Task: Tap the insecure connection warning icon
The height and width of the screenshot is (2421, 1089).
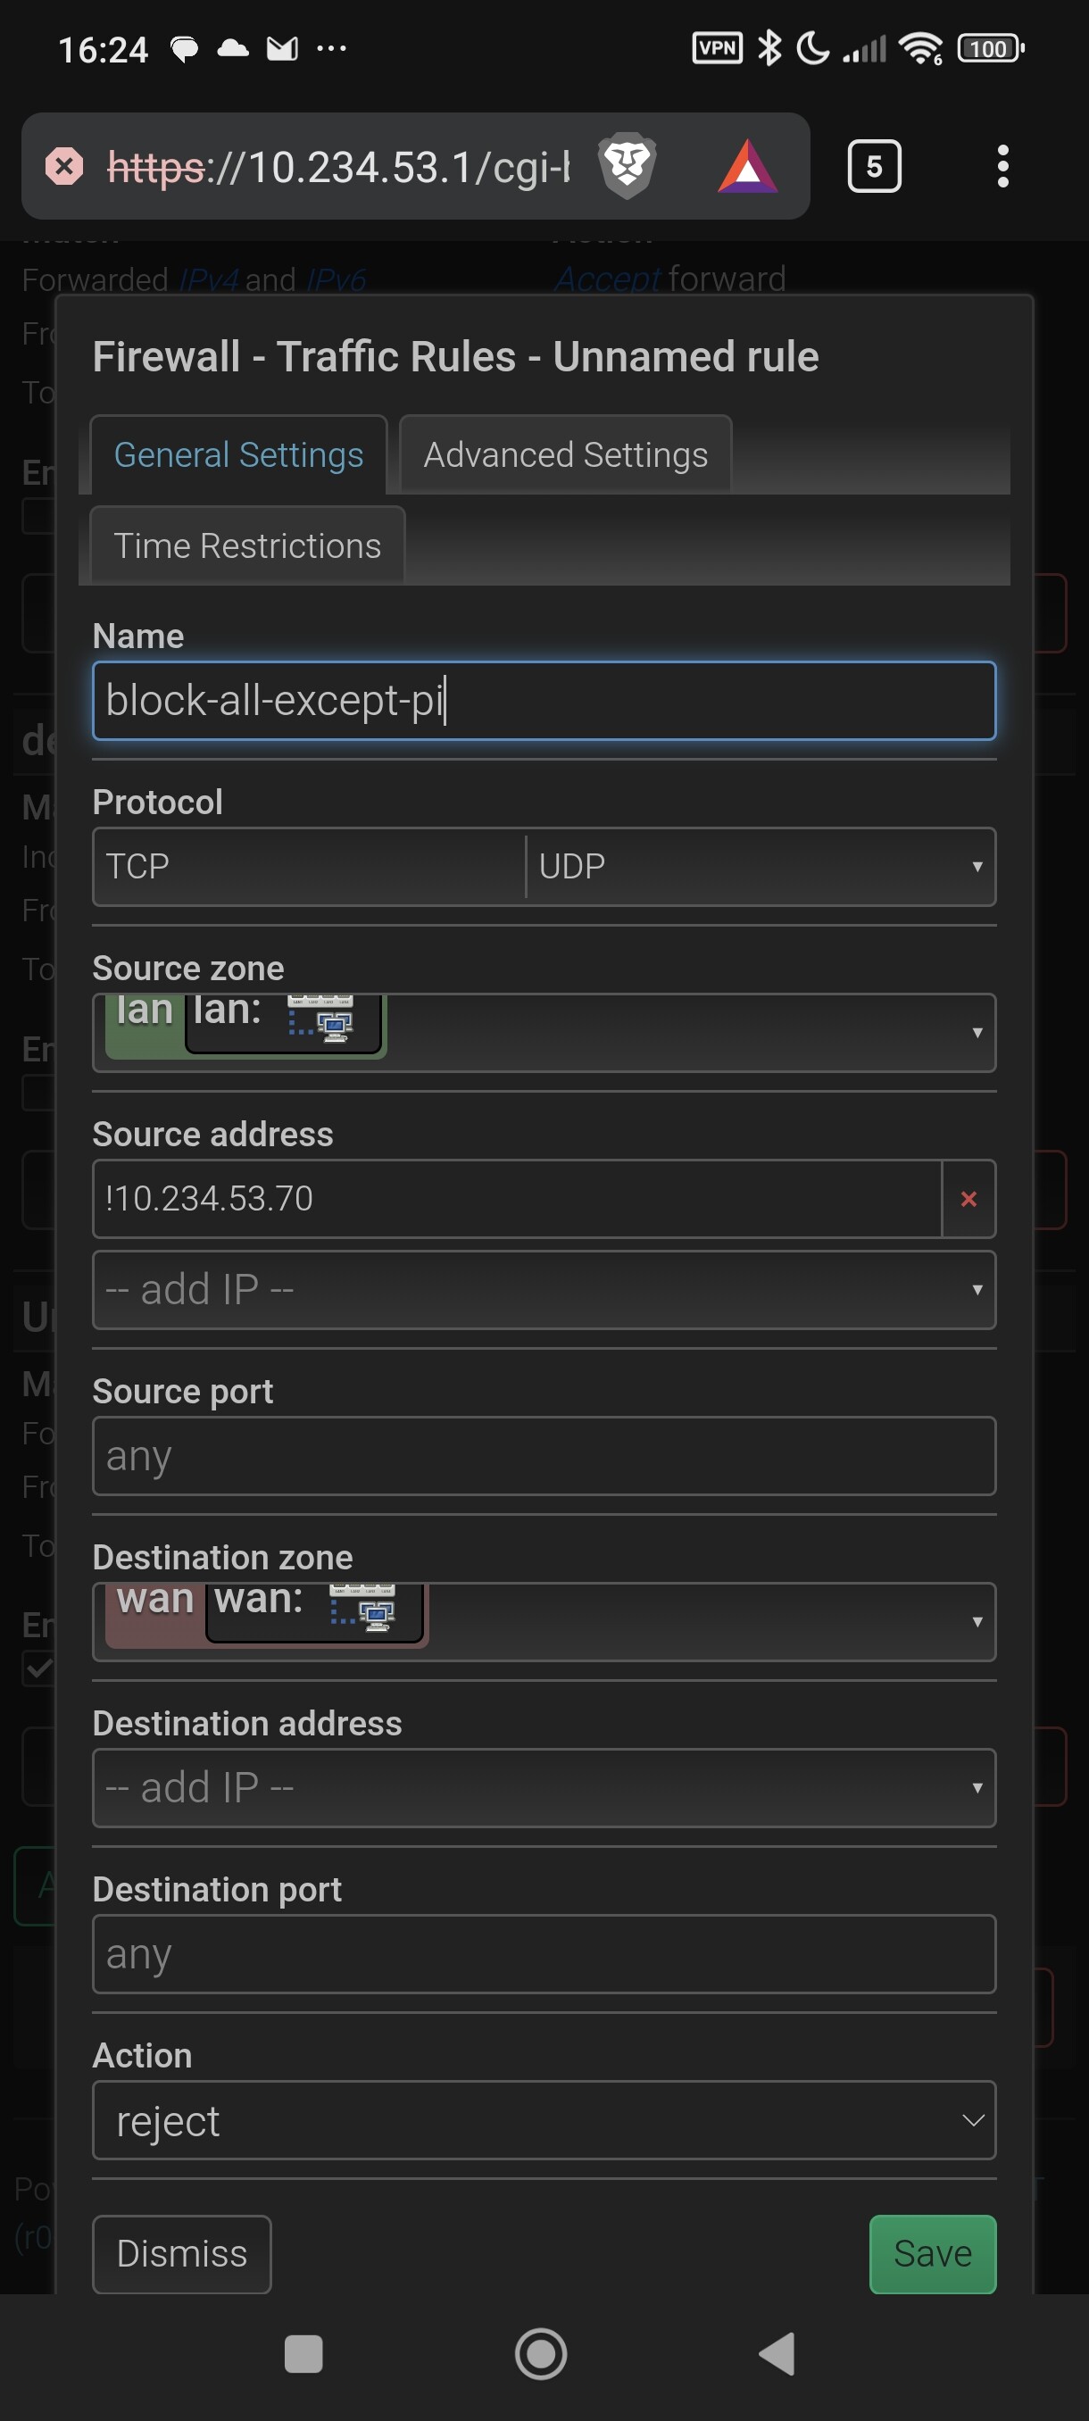Action: point(64,167)
